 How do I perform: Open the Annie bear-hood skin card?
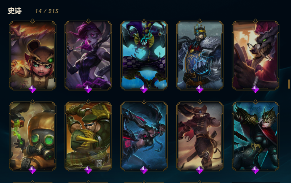tap(33, 55)
